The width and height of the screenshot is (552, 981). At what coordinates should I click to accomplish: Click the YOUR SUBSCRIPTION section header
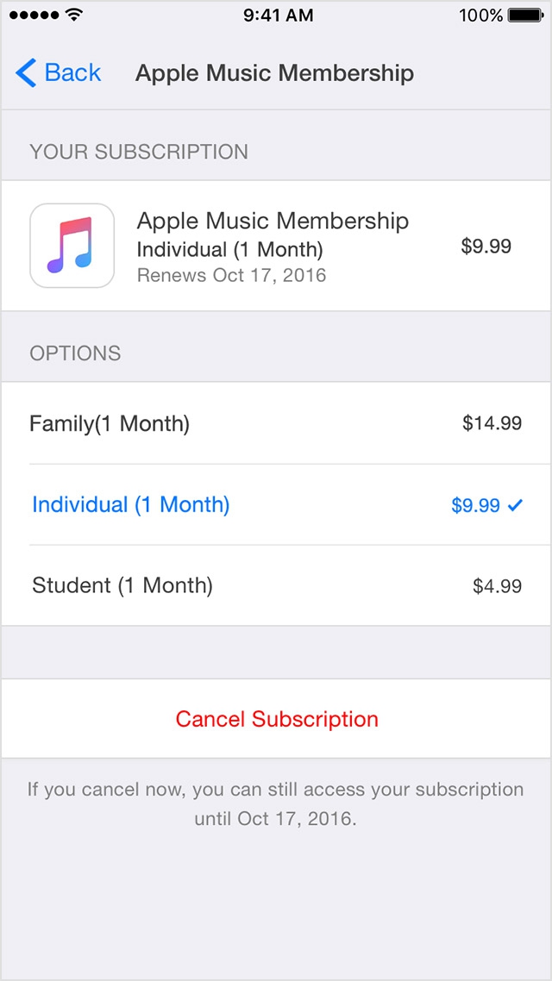139,152
